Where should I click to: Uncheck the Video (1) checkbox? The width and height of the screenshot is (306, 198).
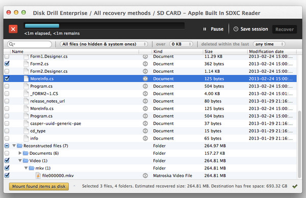7,160
